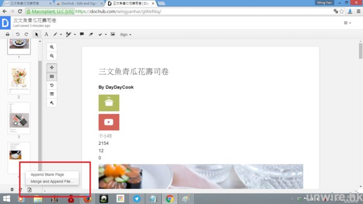Zoom out with the lower magnifier button
This screenshot has width=363, height=204.
pyautogui.click(x=52, y=56)
